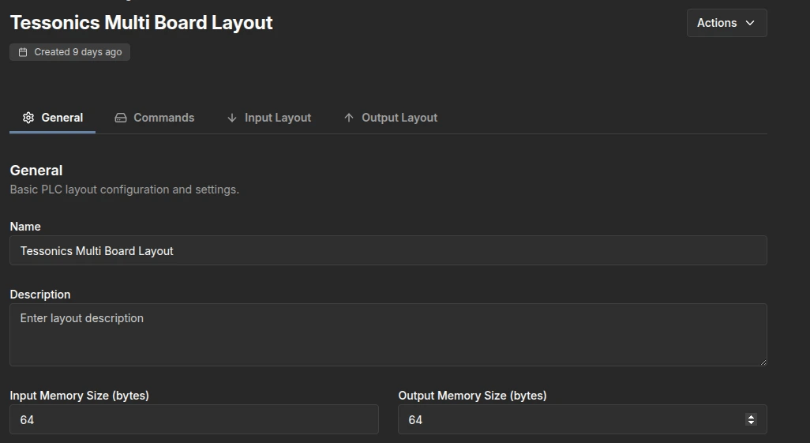
Task: Click the Name input field
Action: point(388,250)
